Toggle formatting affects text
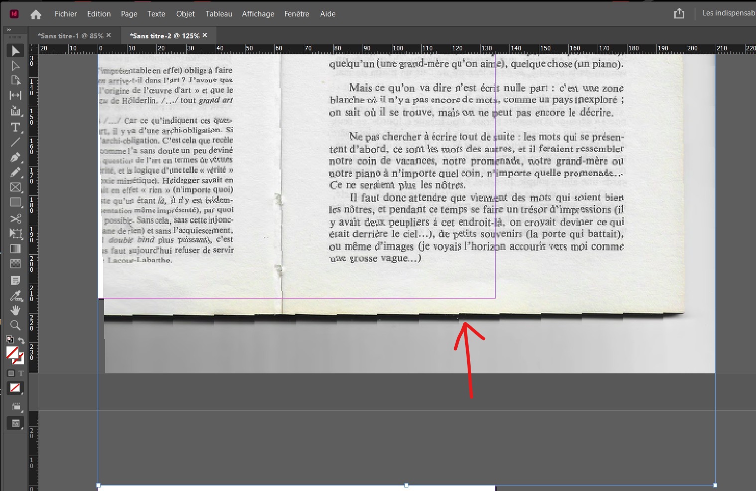Viewport: 756px width, 491px height. click(21, 373)
